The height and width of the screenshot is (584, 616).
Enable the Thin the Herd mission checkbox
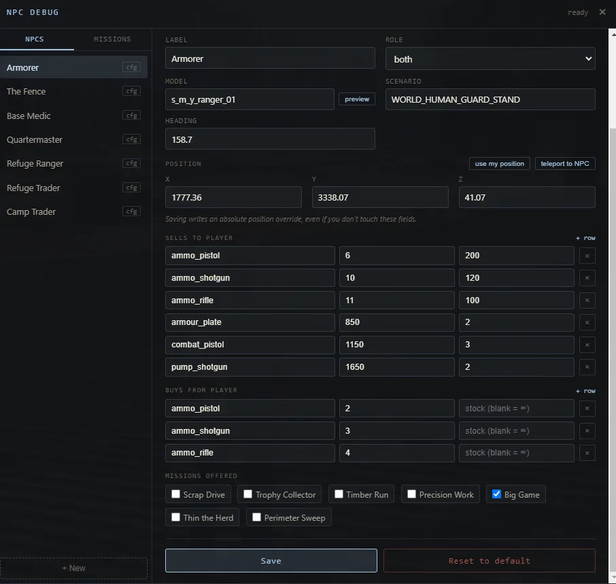[x=175, y=517]
